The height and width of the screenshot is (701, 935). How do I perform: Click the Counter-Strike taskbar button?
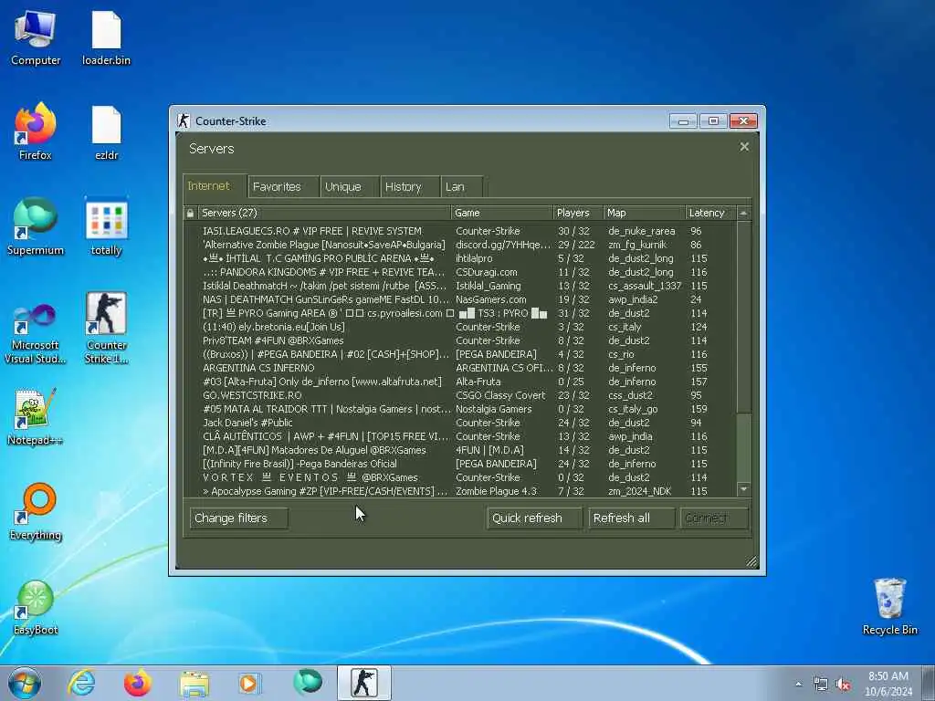pos(363,683)
